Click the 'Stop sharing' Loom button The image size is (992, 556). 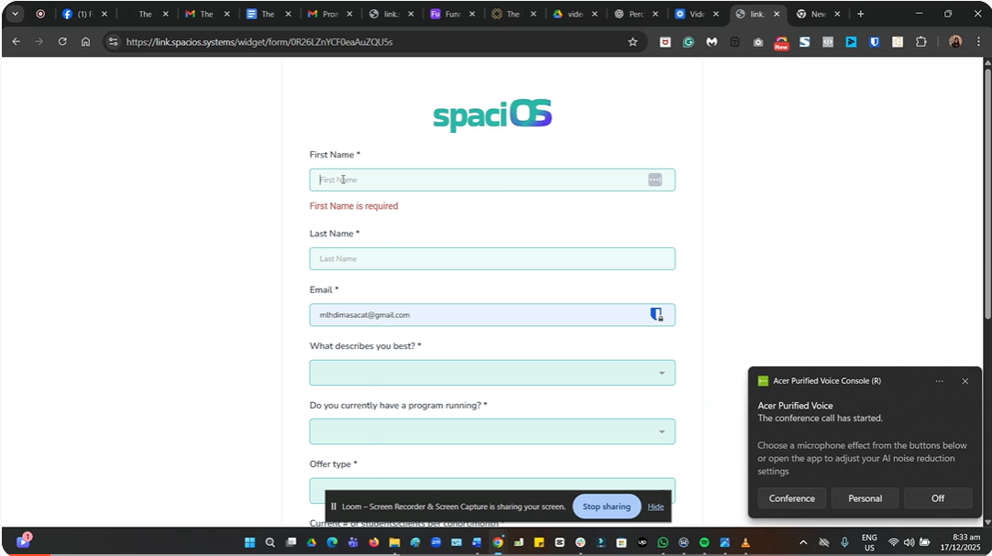(606, 507)
